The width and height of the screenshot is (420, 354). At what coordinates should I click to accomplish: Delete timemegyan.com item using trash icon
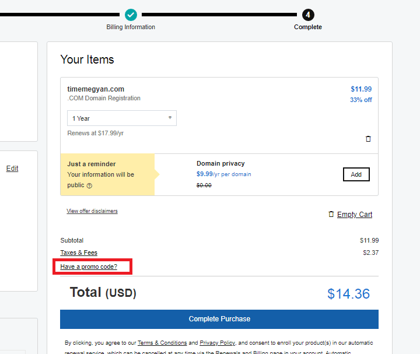coord(368,139)
